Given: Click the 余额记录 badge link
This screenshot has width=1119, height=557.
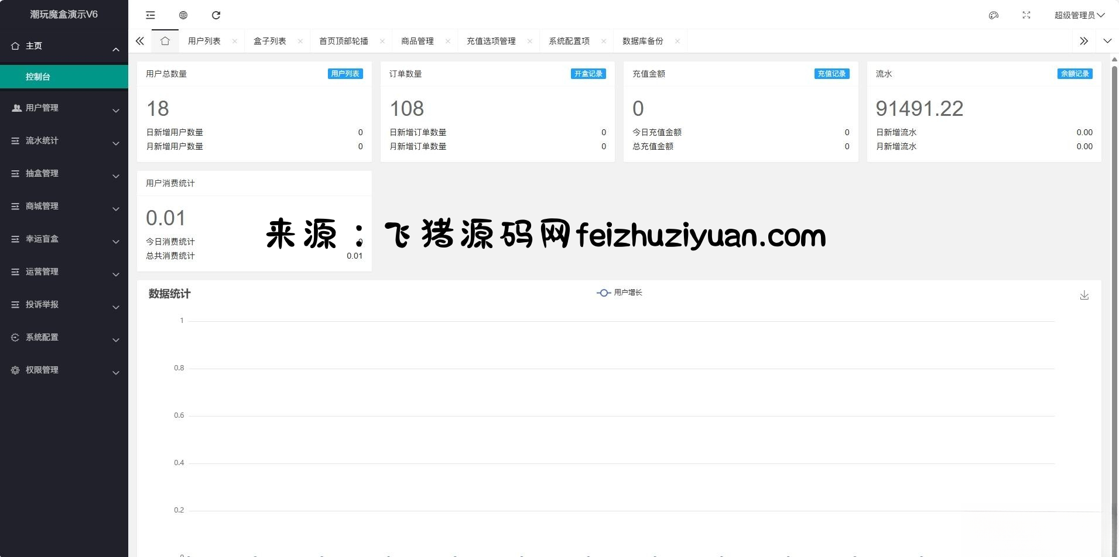Looking at the screenshot, I should point(1074,74).
